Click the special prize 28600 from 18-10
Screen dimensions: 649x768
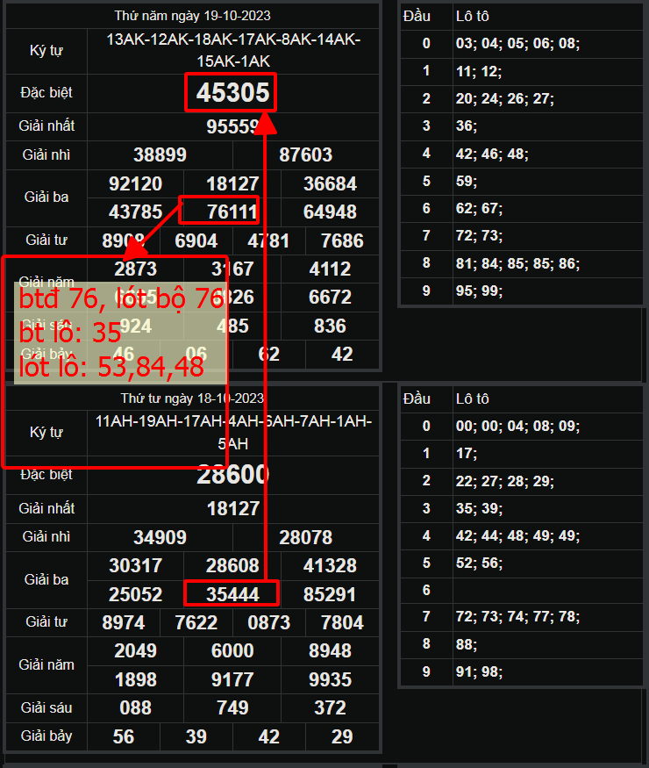click(232, 475)
